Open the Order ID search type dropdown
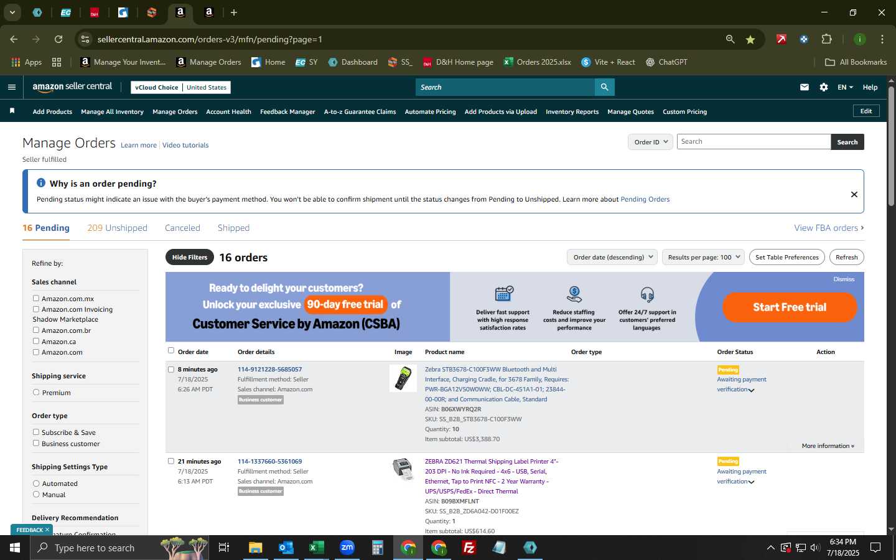 point(650,142)
